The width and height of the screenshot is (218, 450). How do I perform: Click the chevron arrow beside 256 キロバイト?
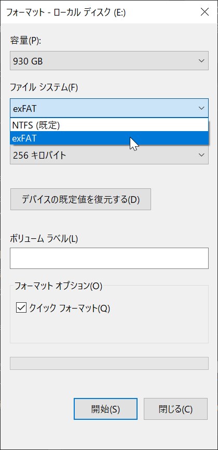click(x=201, y=155)
